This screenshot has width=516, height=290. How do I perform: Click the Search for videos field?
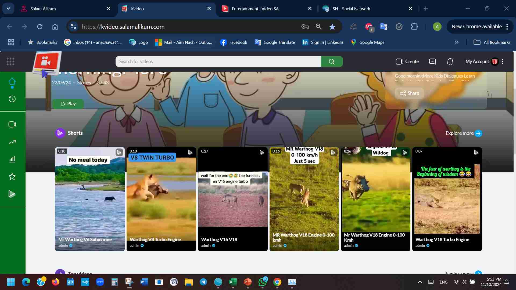[218, 61]
